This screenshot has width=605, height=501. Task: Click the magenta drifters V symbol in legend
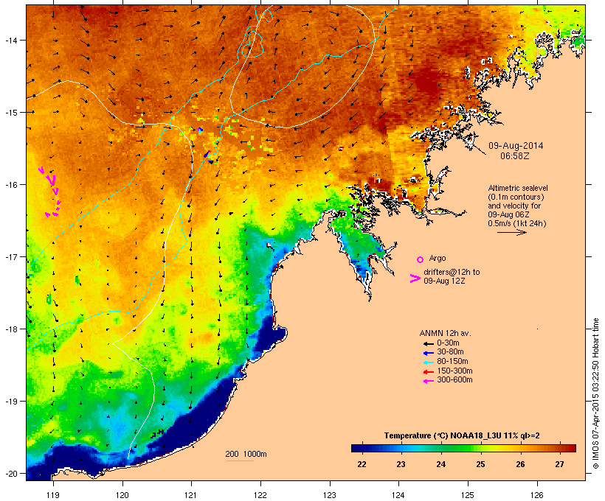(x=415, y=278)
